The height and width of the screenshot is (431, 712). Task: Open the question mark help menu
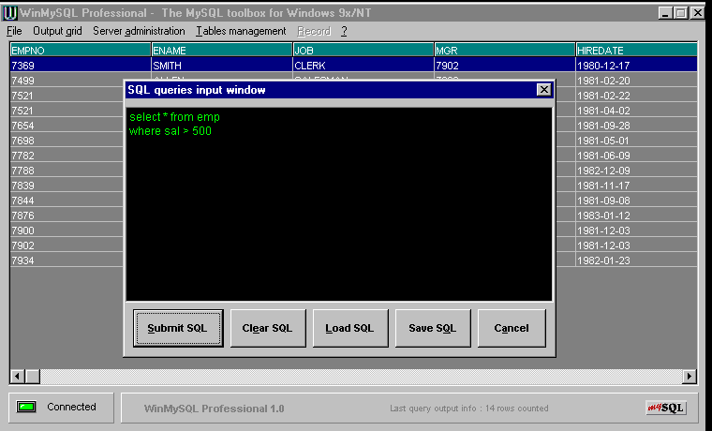344,31
